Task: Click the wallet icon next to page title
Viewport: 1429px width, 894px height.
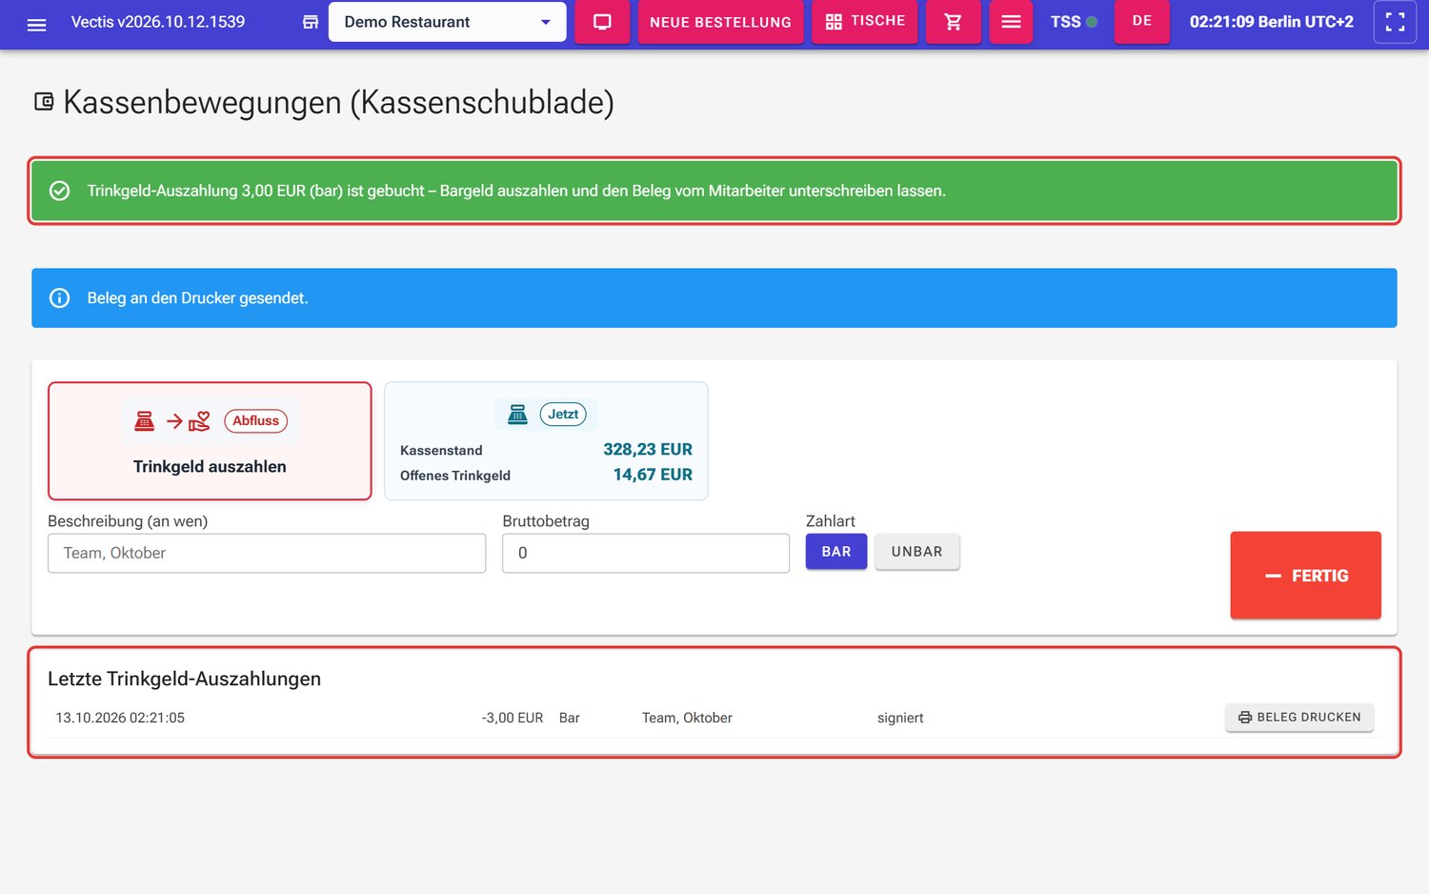Action: [x=44, y=102]
